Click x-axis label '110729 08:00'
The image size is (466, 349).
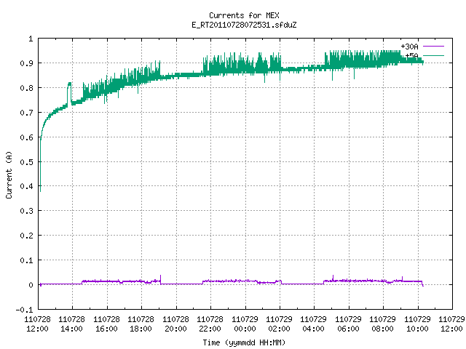382,324
